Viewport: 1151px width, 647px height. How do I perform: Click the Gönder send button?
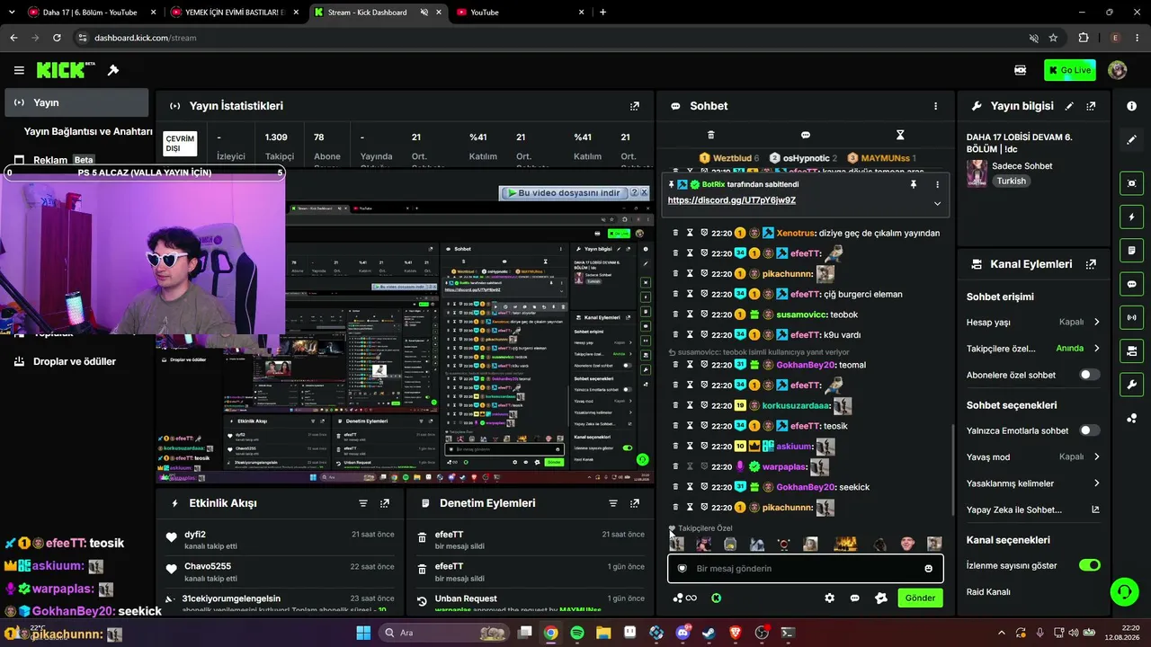tap(920, 598)
